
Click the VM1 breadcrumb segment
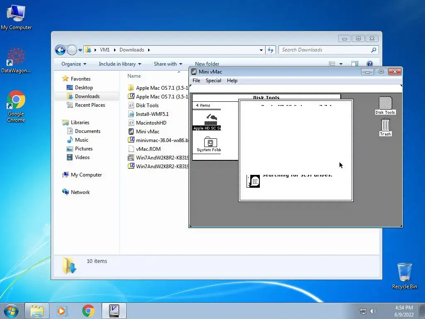pyautogui.click(x=105, y=50)
